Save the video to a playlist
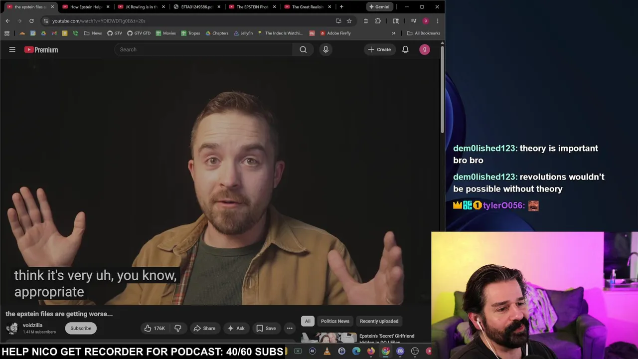 [266, 328]
